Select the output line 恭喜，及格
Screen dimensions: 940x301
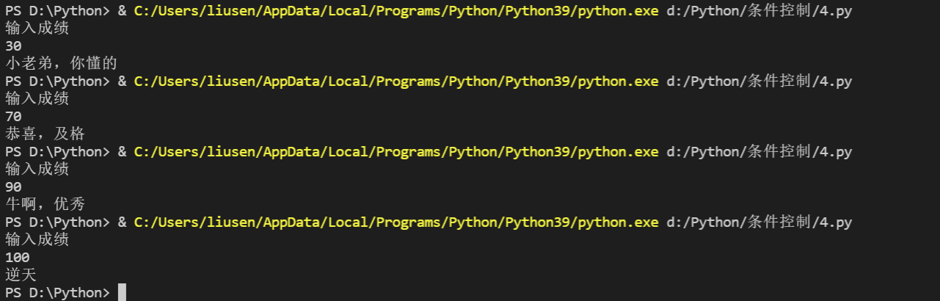(45, 134)
